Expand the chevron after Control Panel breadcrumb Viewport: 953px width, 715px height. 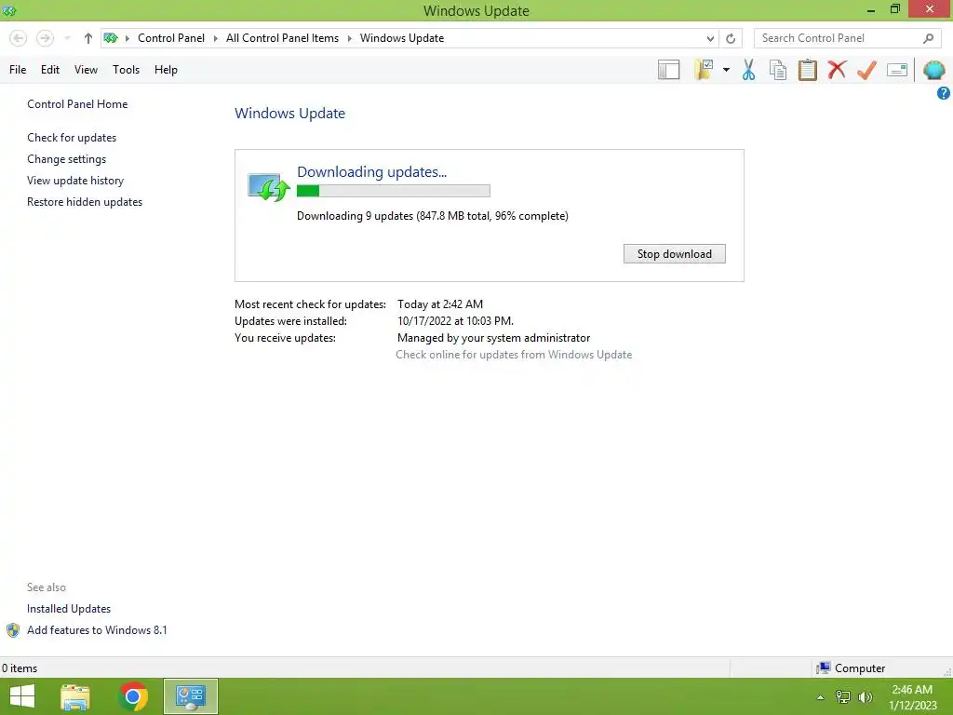click(x=215, y=38)
